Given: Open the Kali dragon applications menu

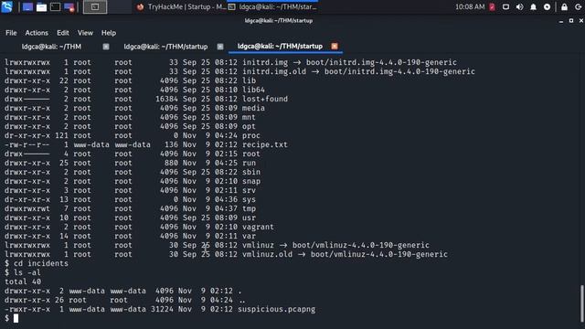Looking at the screenshot, I should pyautogui.click(x=6, y=6).
